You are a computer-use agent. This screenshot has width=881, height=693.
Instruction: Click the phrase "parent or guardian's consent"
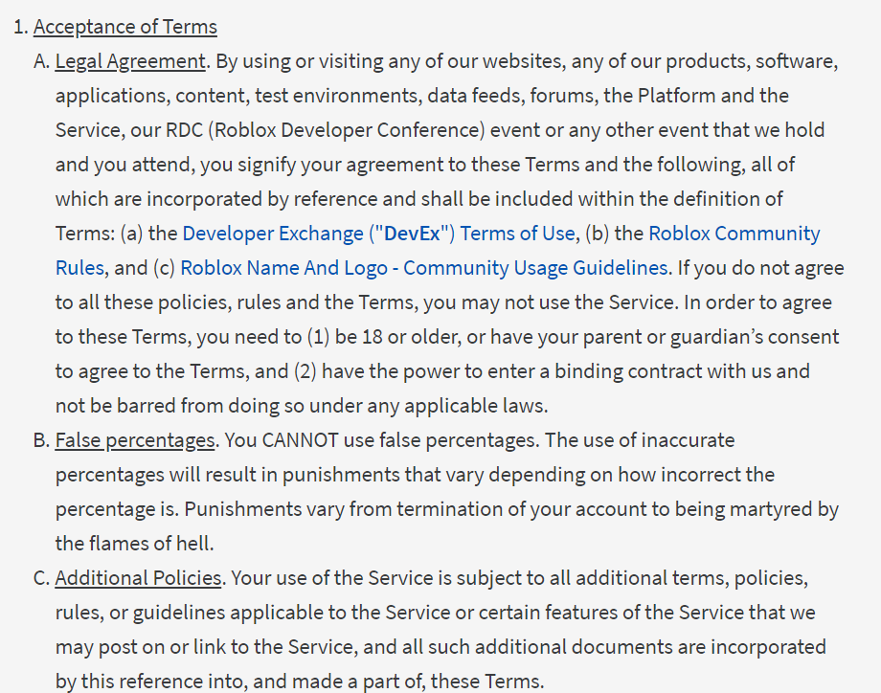711,337
